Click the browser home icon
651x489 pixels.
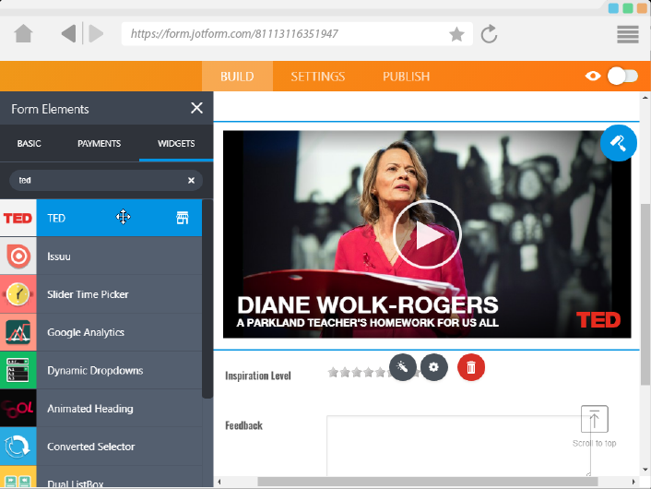[x=24, y=34]
